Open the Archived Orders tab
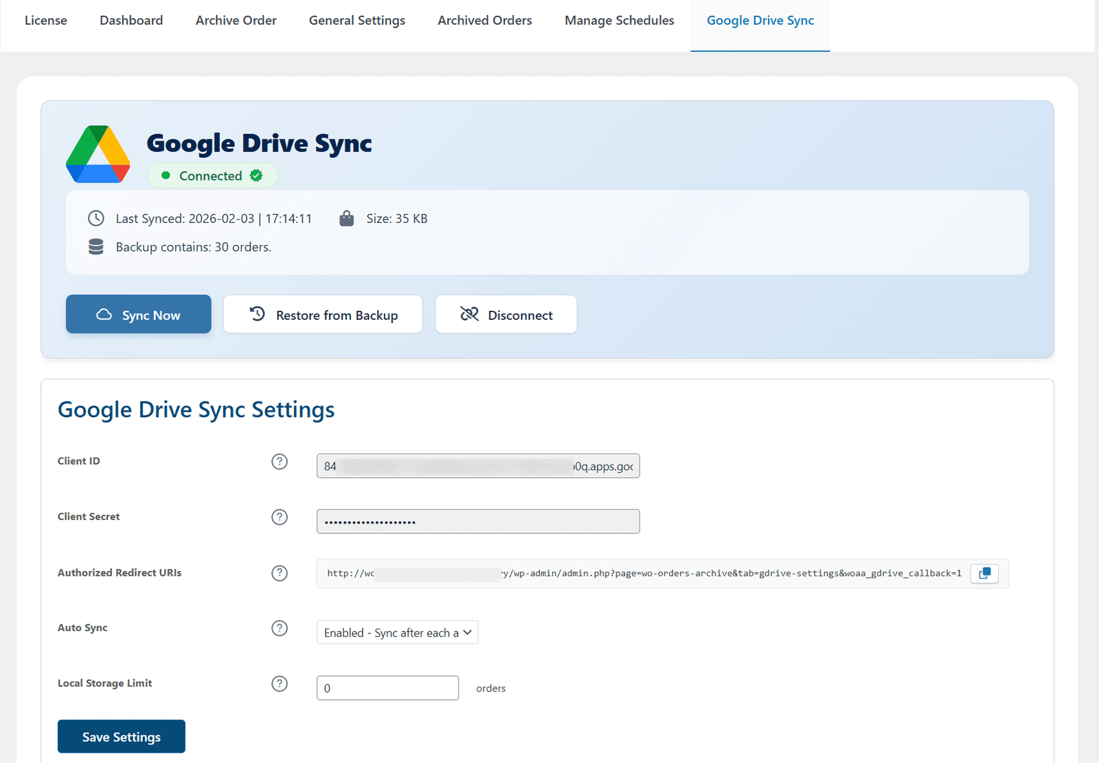Image resolution: width=1099 pixels, height=763 pixels. pyautogui.click(x=485, y=21)
